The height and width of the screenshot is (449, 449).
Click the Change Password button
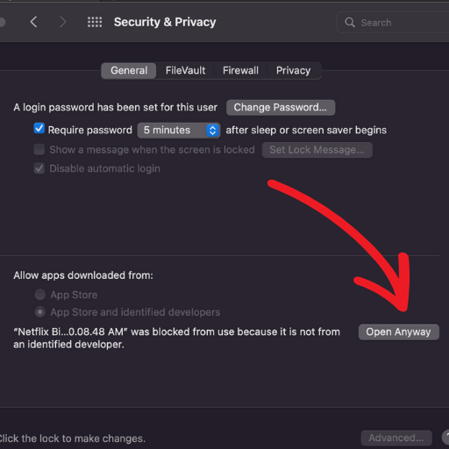[281, 108]
